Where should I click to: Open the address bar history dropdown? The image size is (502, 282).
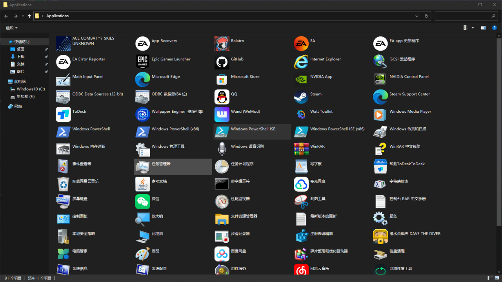click(417, 16)
